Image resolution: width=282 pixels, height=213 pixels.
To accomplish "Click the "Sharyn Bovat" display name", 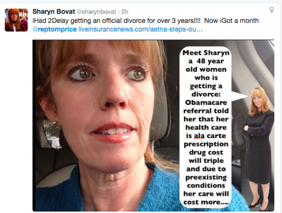I will point(54,11).
